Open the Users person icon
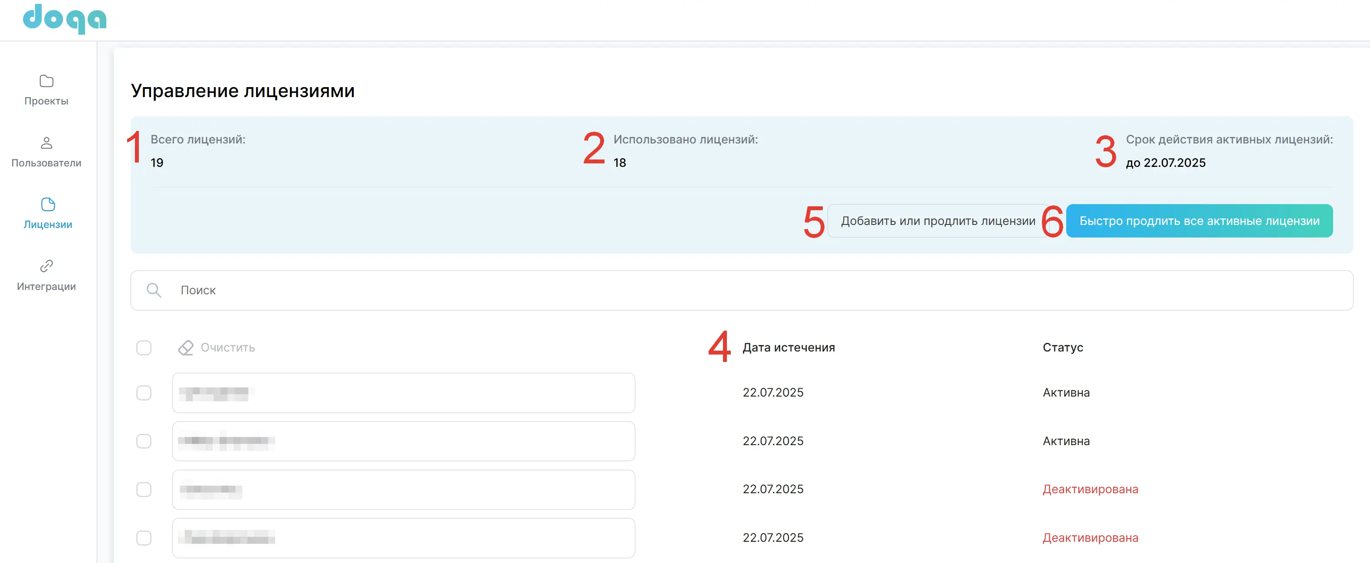This screenshot has width=1370, height=563. (x=47, y=143)
